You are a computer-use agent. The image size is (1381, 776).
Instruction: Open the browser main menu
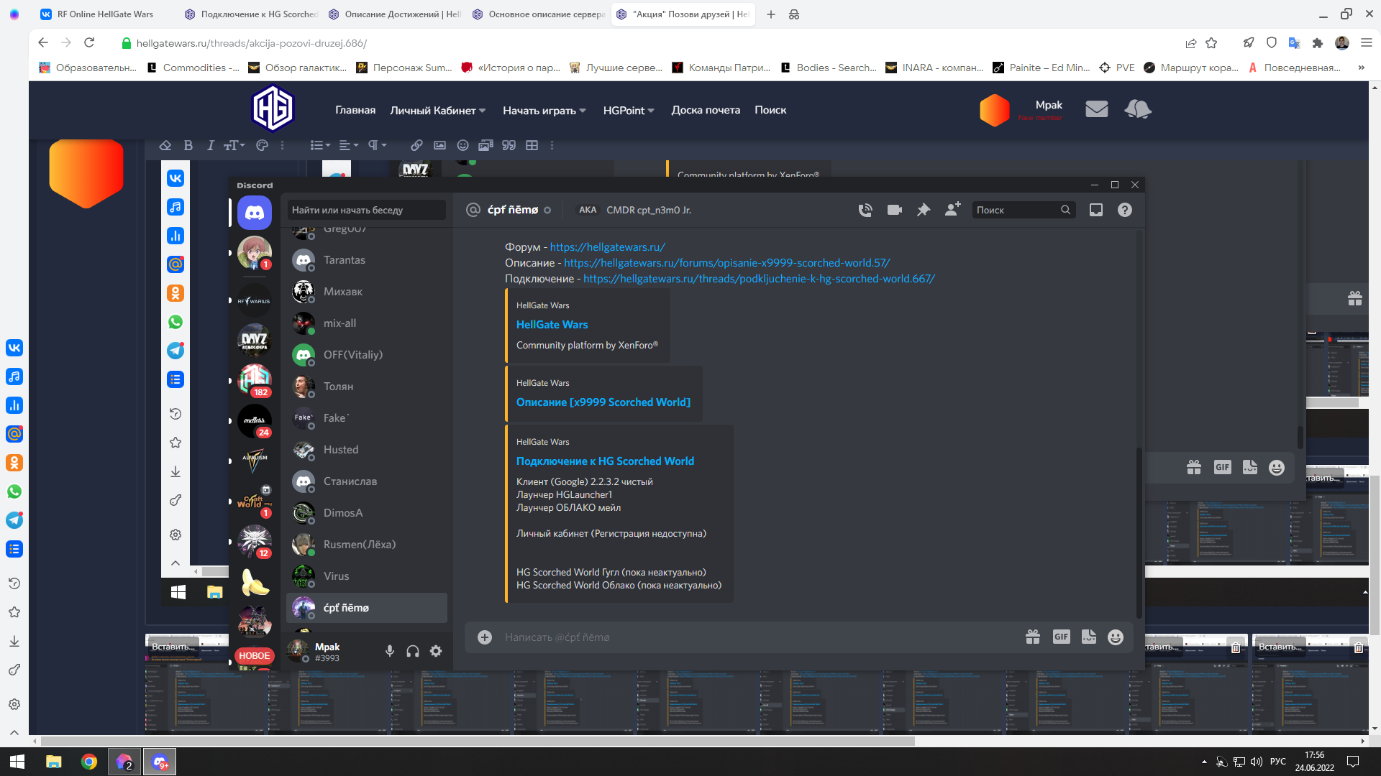click(x=1367, y=43)
